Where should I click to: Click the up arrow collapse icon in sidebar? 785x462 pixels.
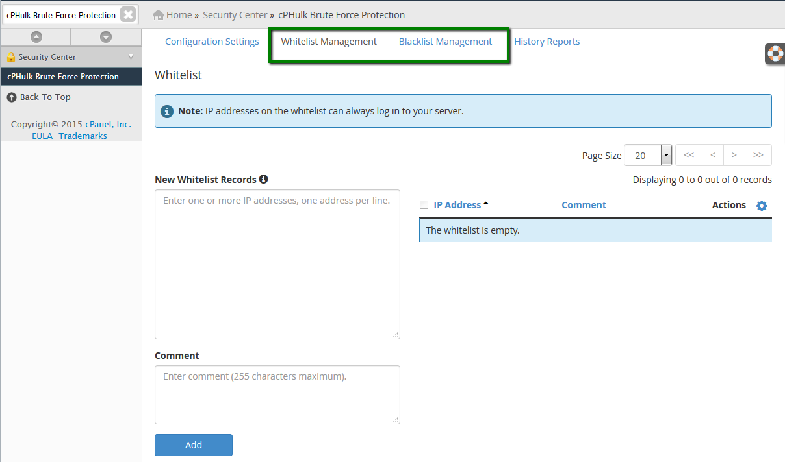point(36,37)
